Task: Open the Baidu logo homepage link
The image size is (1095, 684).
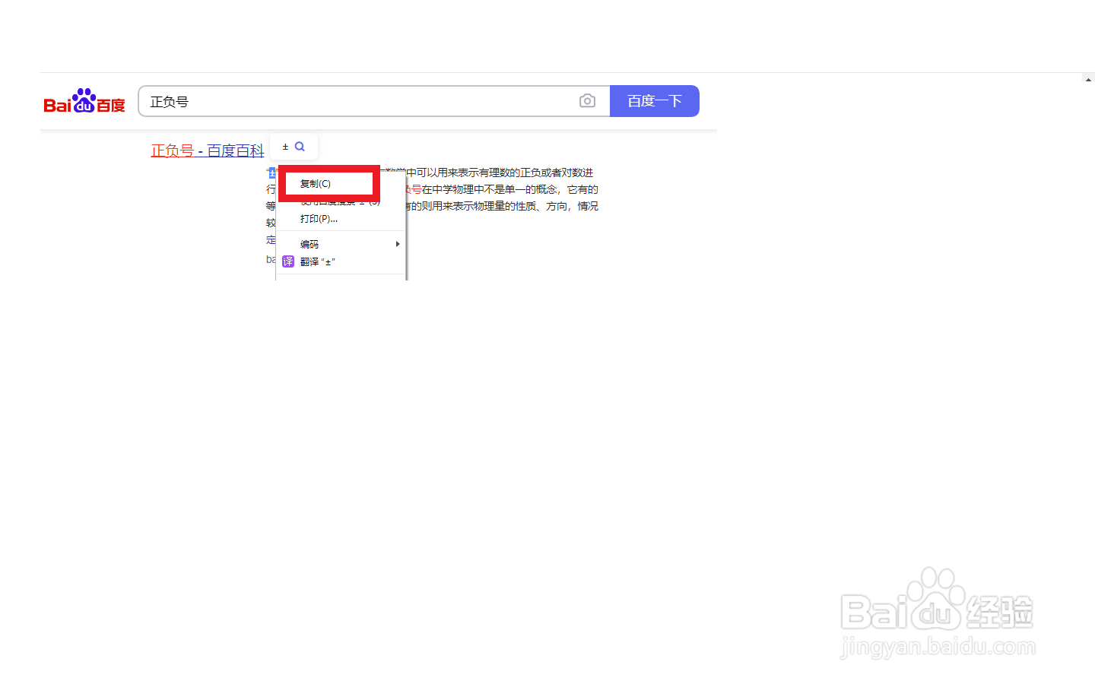Action: click(84, 101)
